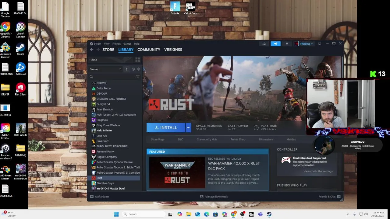
Task: Click the blue announcements megaphone icon
Action: (x=275, y=44)
